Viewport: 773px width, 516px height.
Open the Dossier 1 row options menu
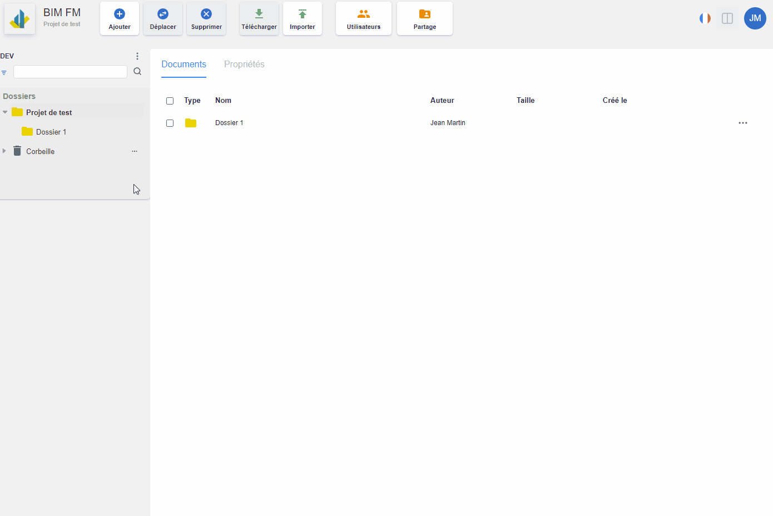(x=743, y=123)
